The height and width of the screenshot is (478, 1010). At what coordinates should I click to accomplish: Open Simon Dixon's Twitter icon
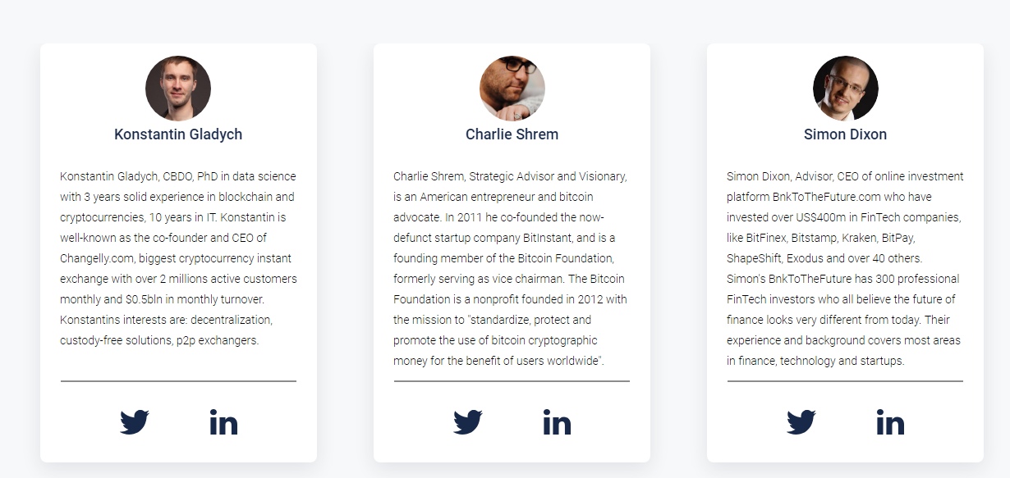(801, 422)
